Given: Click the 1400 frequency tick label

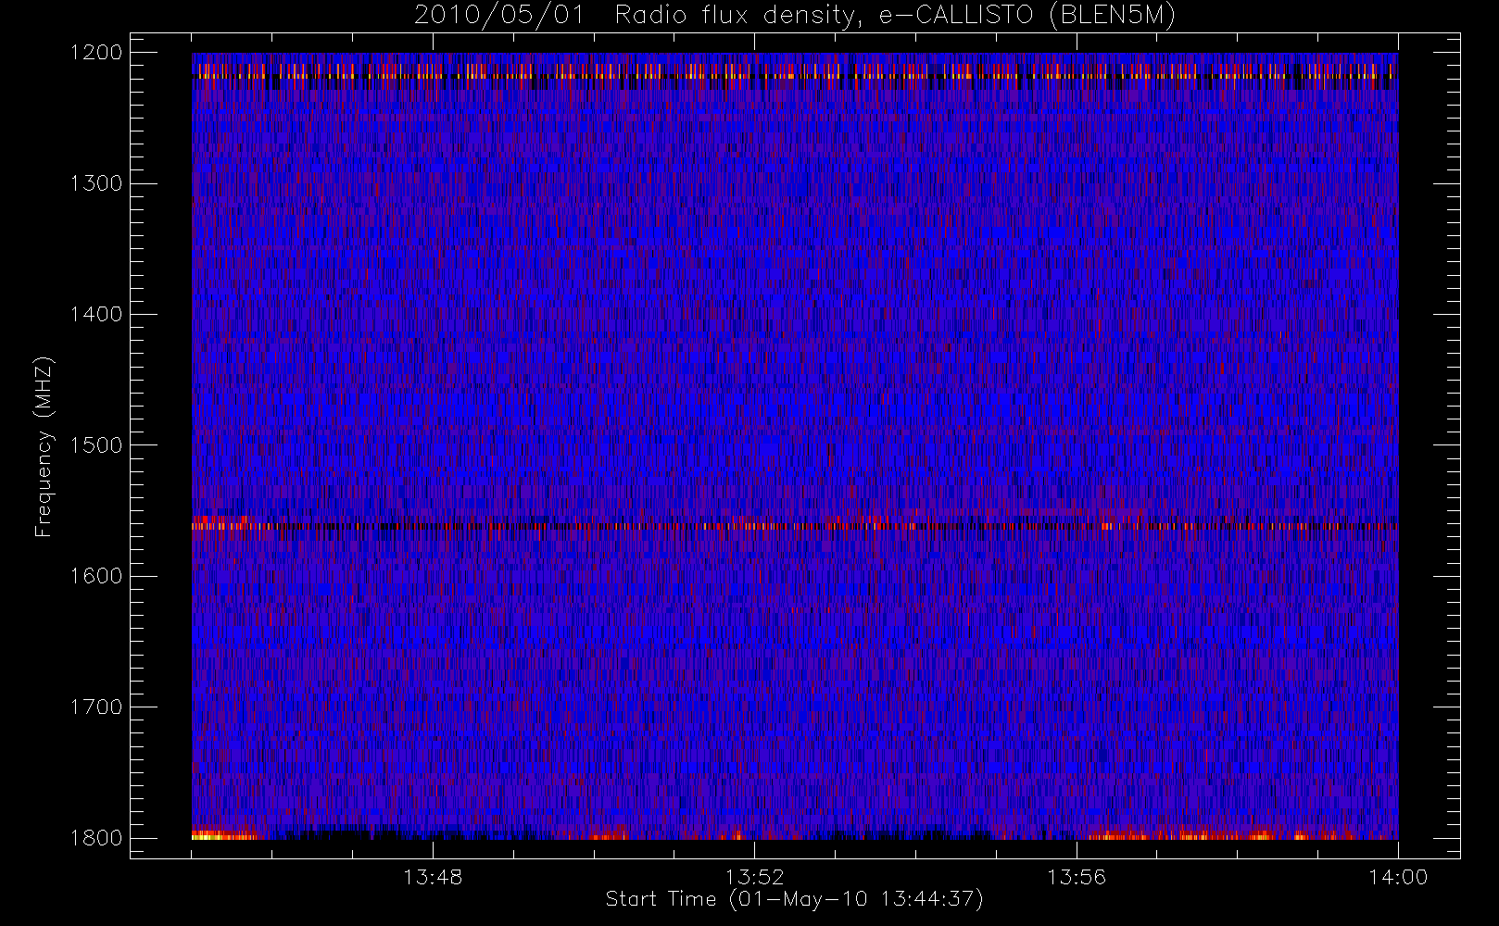Looking at the screenshot, I should pos(97,314).
